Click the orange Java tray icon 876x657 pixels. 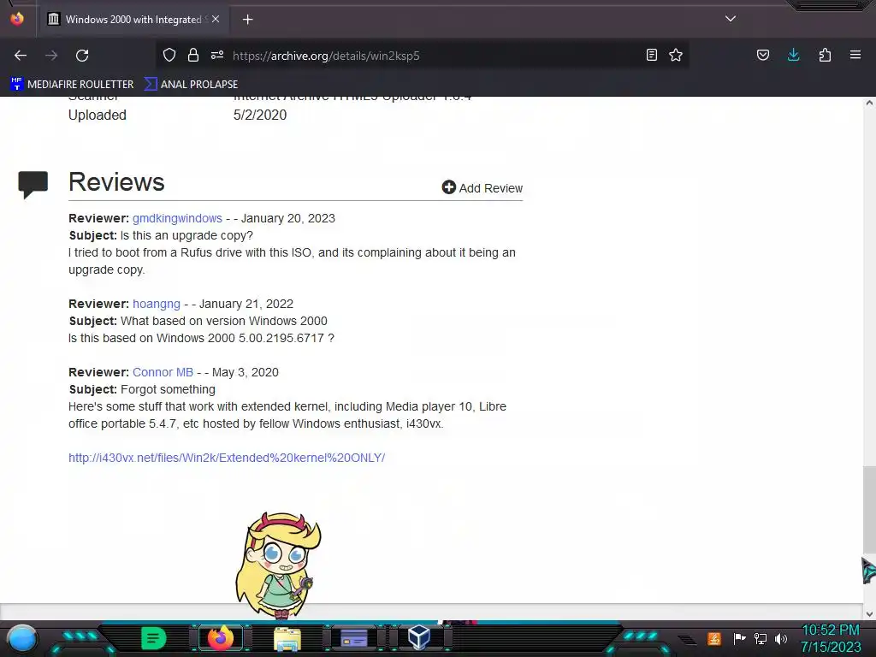point(714,638)
